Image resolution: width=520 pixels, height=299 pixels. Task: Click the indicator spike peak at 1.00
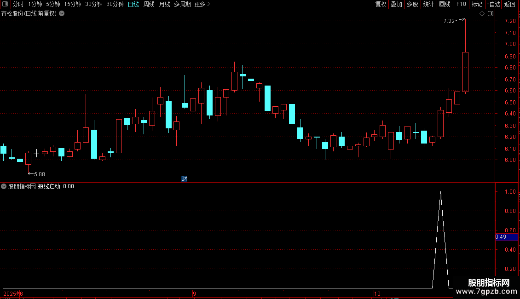440,192
